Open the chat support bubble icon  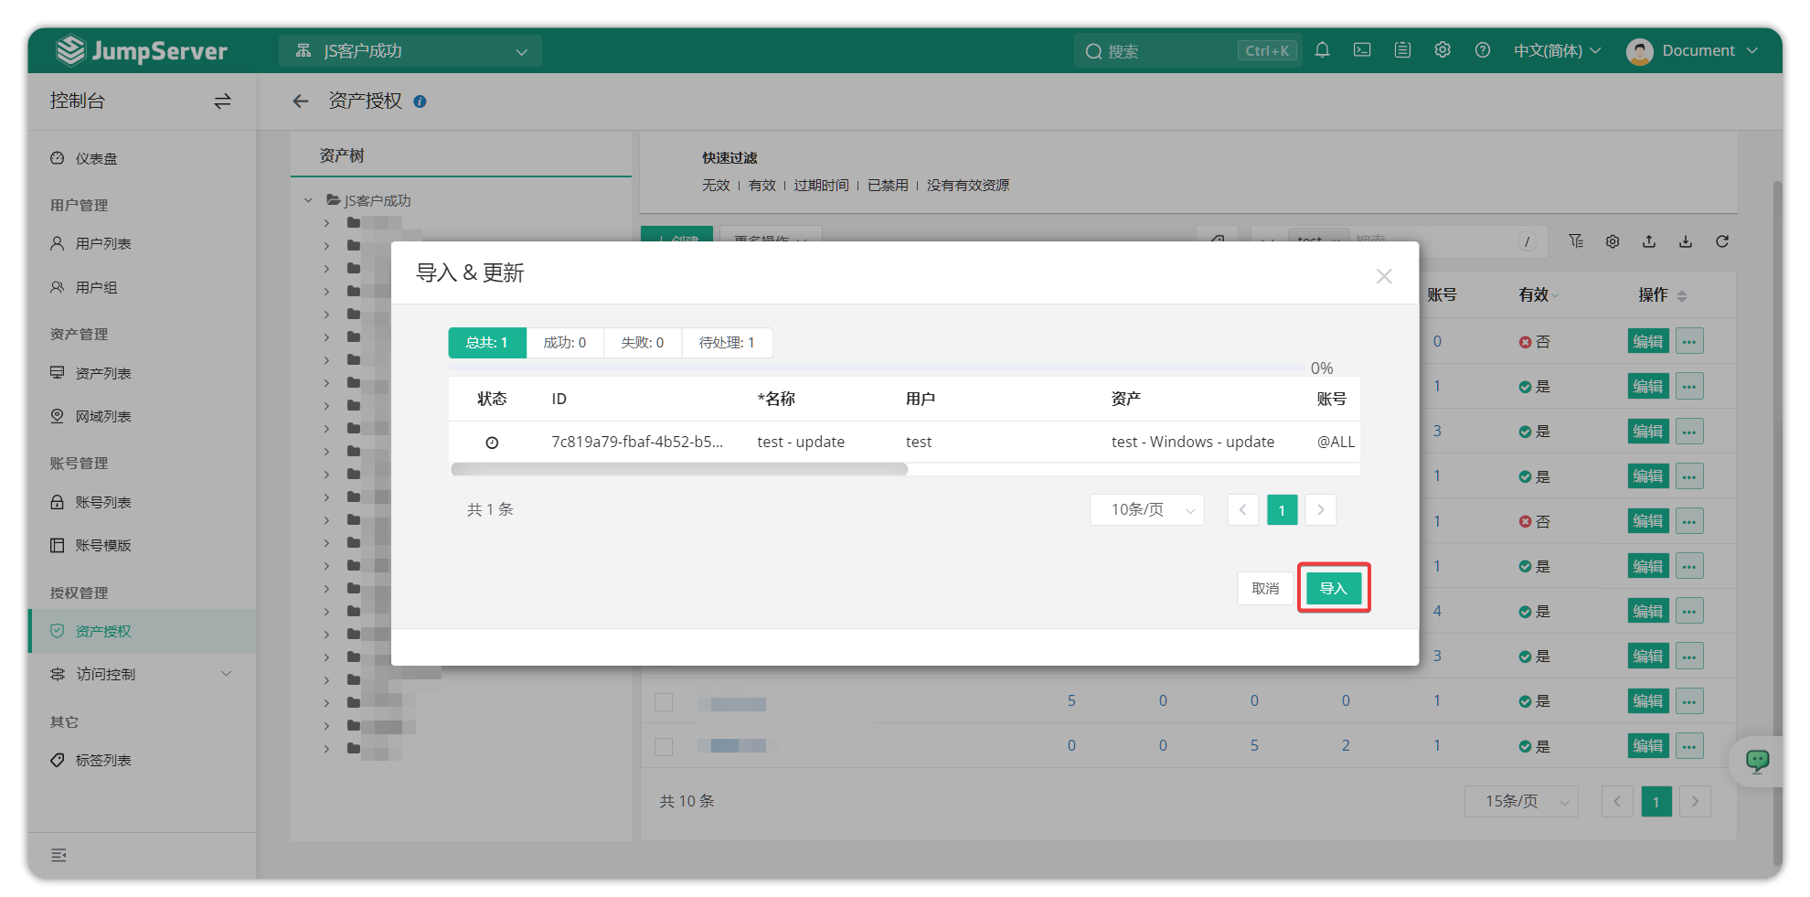point(1757,761)
